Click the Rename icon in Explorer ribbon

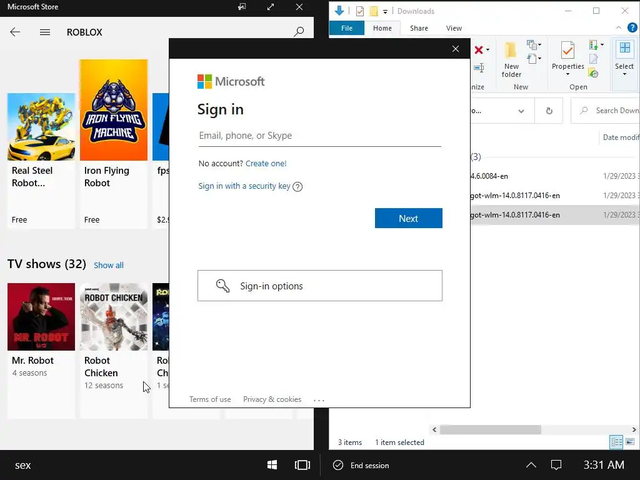coord(479,67)
